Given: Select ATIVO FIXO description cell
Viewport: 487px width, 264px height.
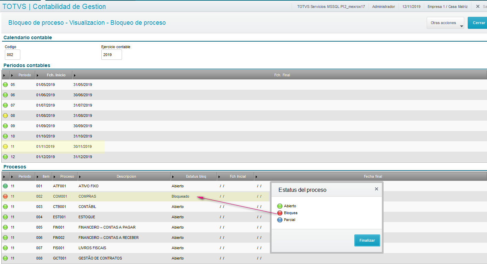Looking at the screenshot, I should coord(89,186).
